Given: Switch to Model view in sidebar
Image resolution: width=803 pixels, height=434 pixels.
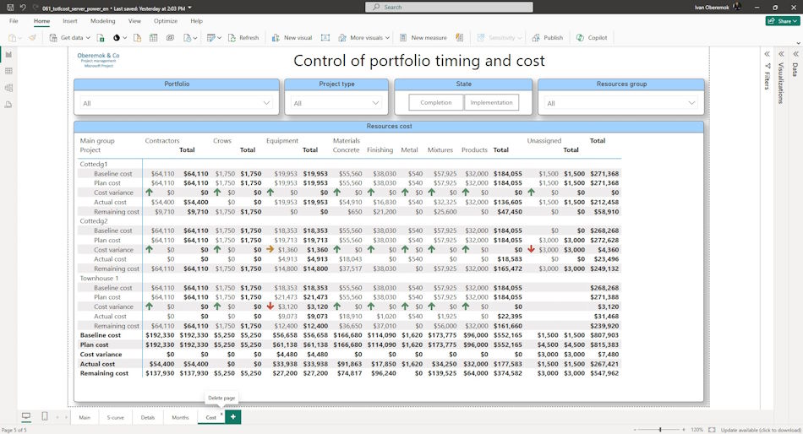Looking at the screenshot, I should point(8,88).
